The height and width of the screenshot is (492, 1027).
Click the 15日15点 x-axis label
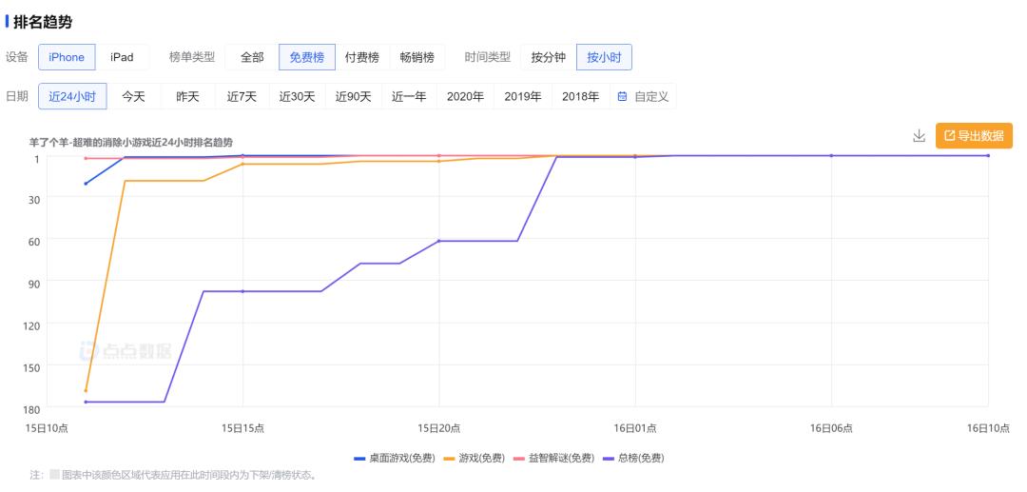pyautogui.click(x=243, y=428)
